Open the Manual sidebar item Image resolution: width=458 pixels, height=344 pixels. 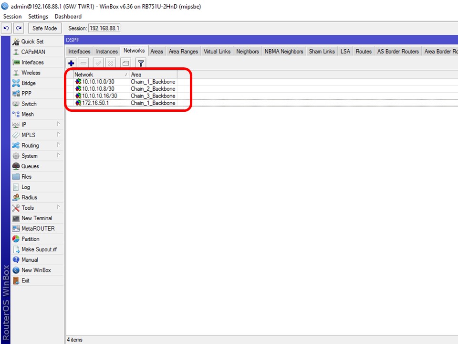point(37,260)
